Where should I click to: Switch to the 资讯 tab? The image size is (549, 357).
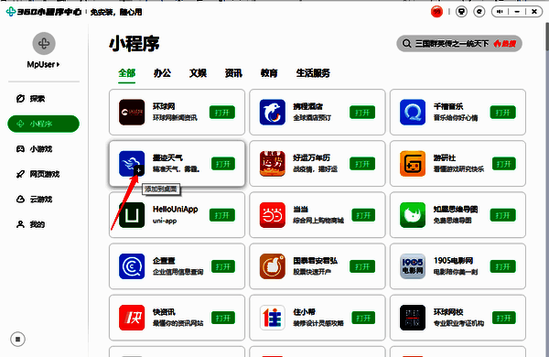click(233, 73)
